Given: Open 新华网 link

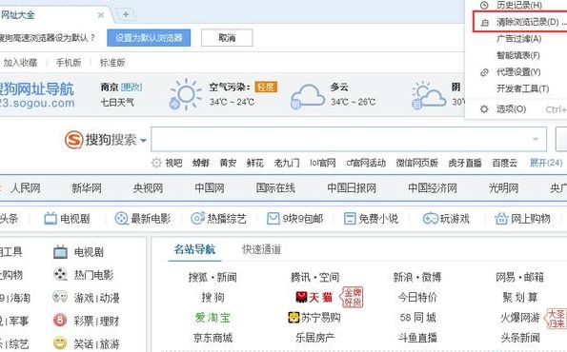Looking at the screenshot, I should [x=87, y=188].
